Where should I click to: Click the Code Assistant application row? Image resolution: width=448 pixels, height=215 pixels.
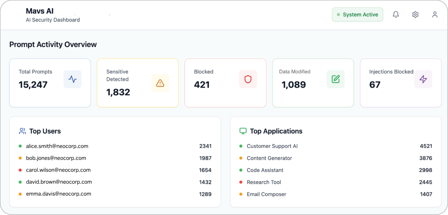(x=265, y=170)
